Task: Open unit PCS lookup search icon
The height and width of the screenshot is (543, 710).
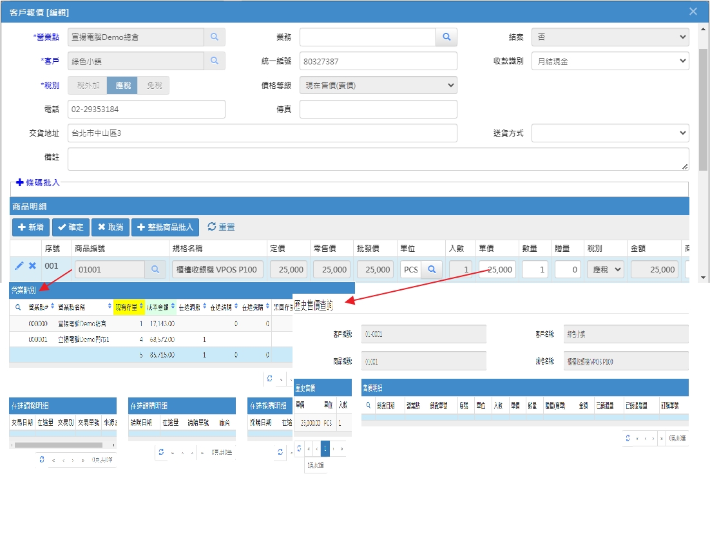Action: click(432, 269)
